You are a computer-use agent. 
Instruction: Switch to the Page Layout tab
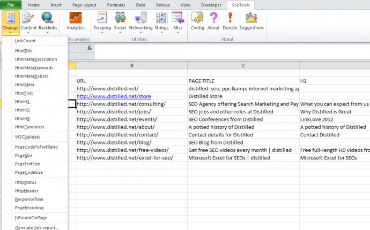[x=84, y=5]
